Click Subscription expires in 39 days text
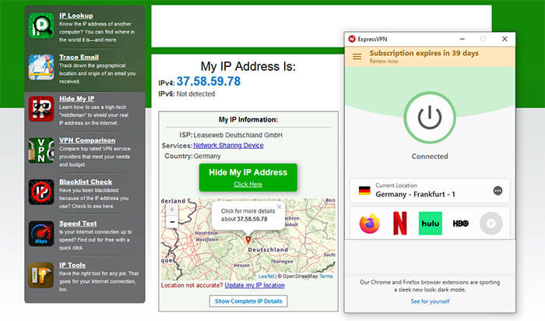 (x=424, y=53)
